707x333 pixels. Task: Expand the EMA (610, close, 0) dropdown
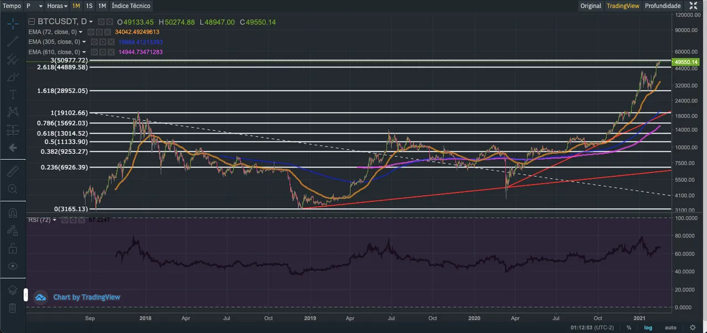tap(84, 52)
